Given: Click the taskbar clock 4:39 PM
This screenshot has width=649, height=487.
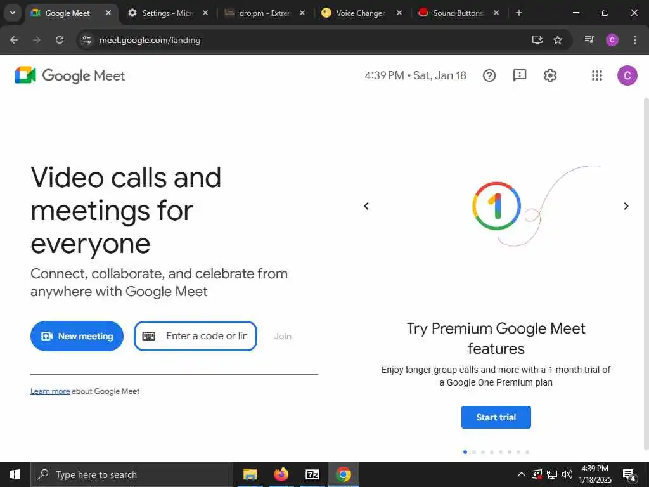Looking at the screenshot, I should pos(594,474).
